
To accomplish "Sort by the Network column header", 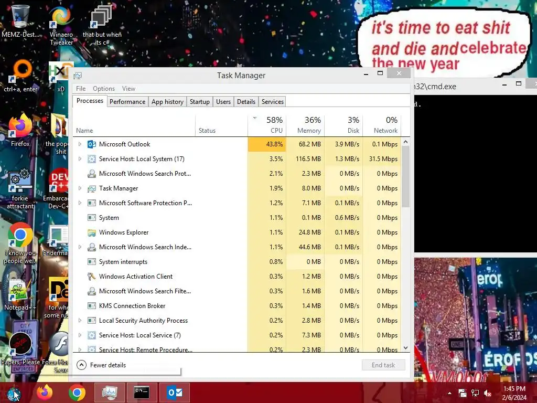I will (382, 125).
